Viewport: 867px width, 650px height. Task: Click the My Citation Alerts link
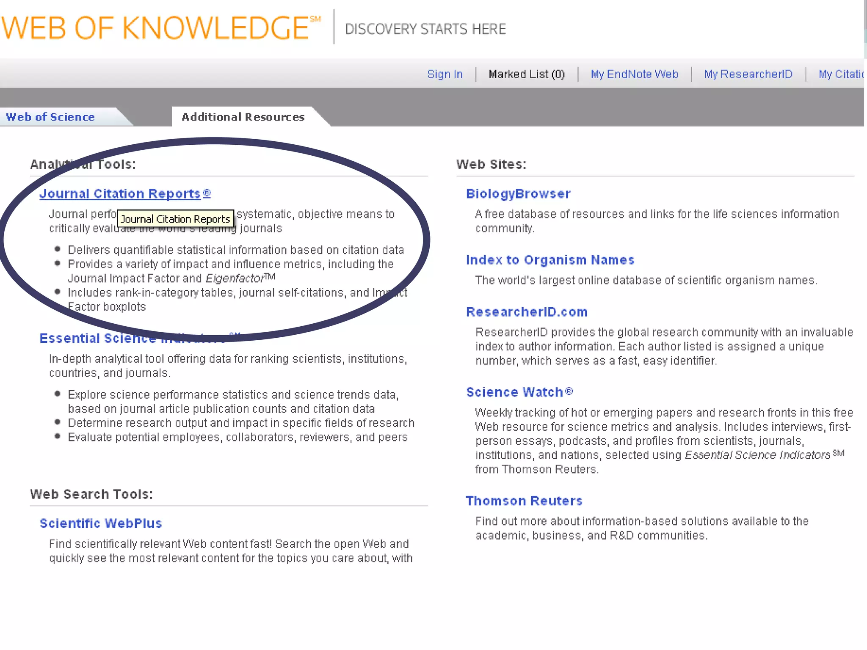(x=841, y=74)
